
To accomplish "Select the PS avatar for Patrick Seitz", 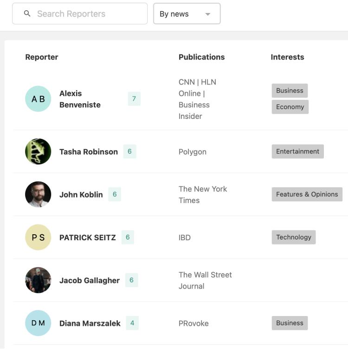I will 38,237.
